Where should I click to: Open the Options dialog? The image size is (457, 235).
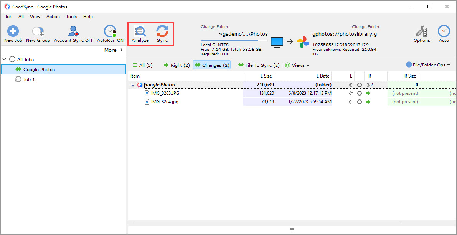pos(422,33)
